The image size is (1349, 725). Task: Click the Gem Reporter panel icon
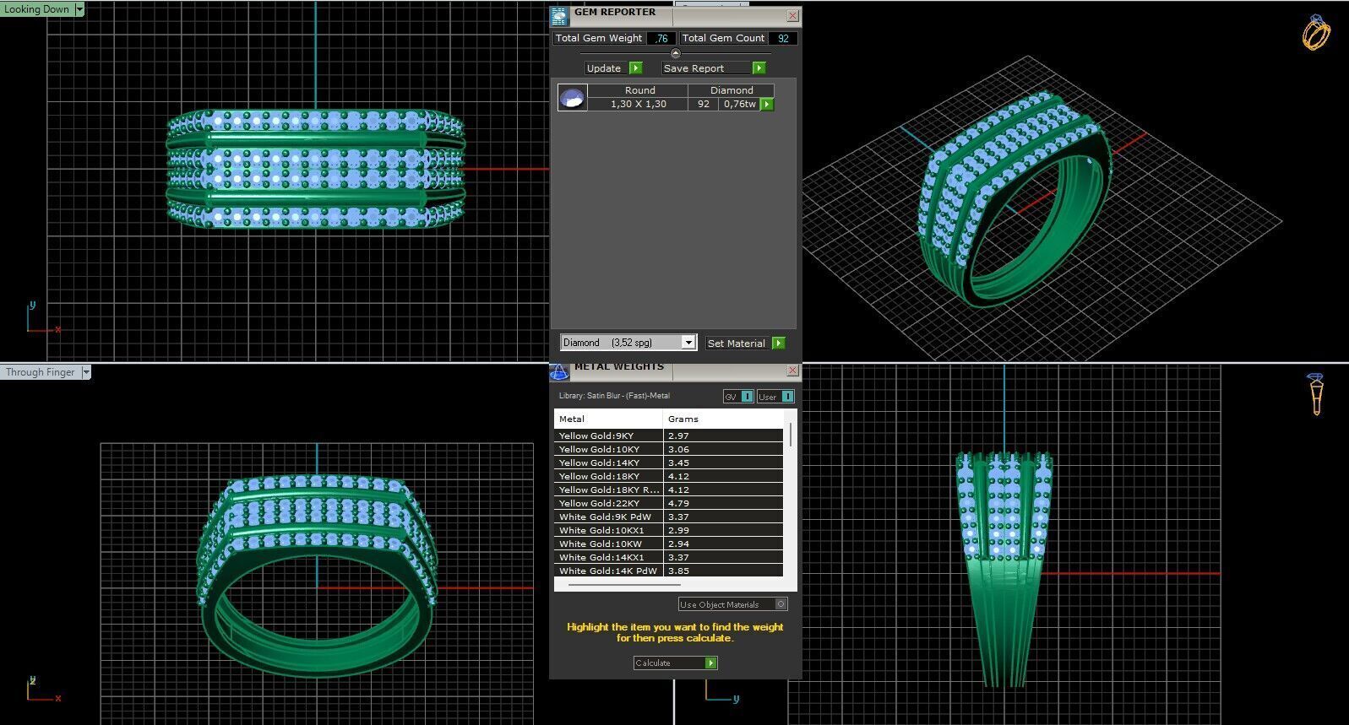[x=559, y=16]
